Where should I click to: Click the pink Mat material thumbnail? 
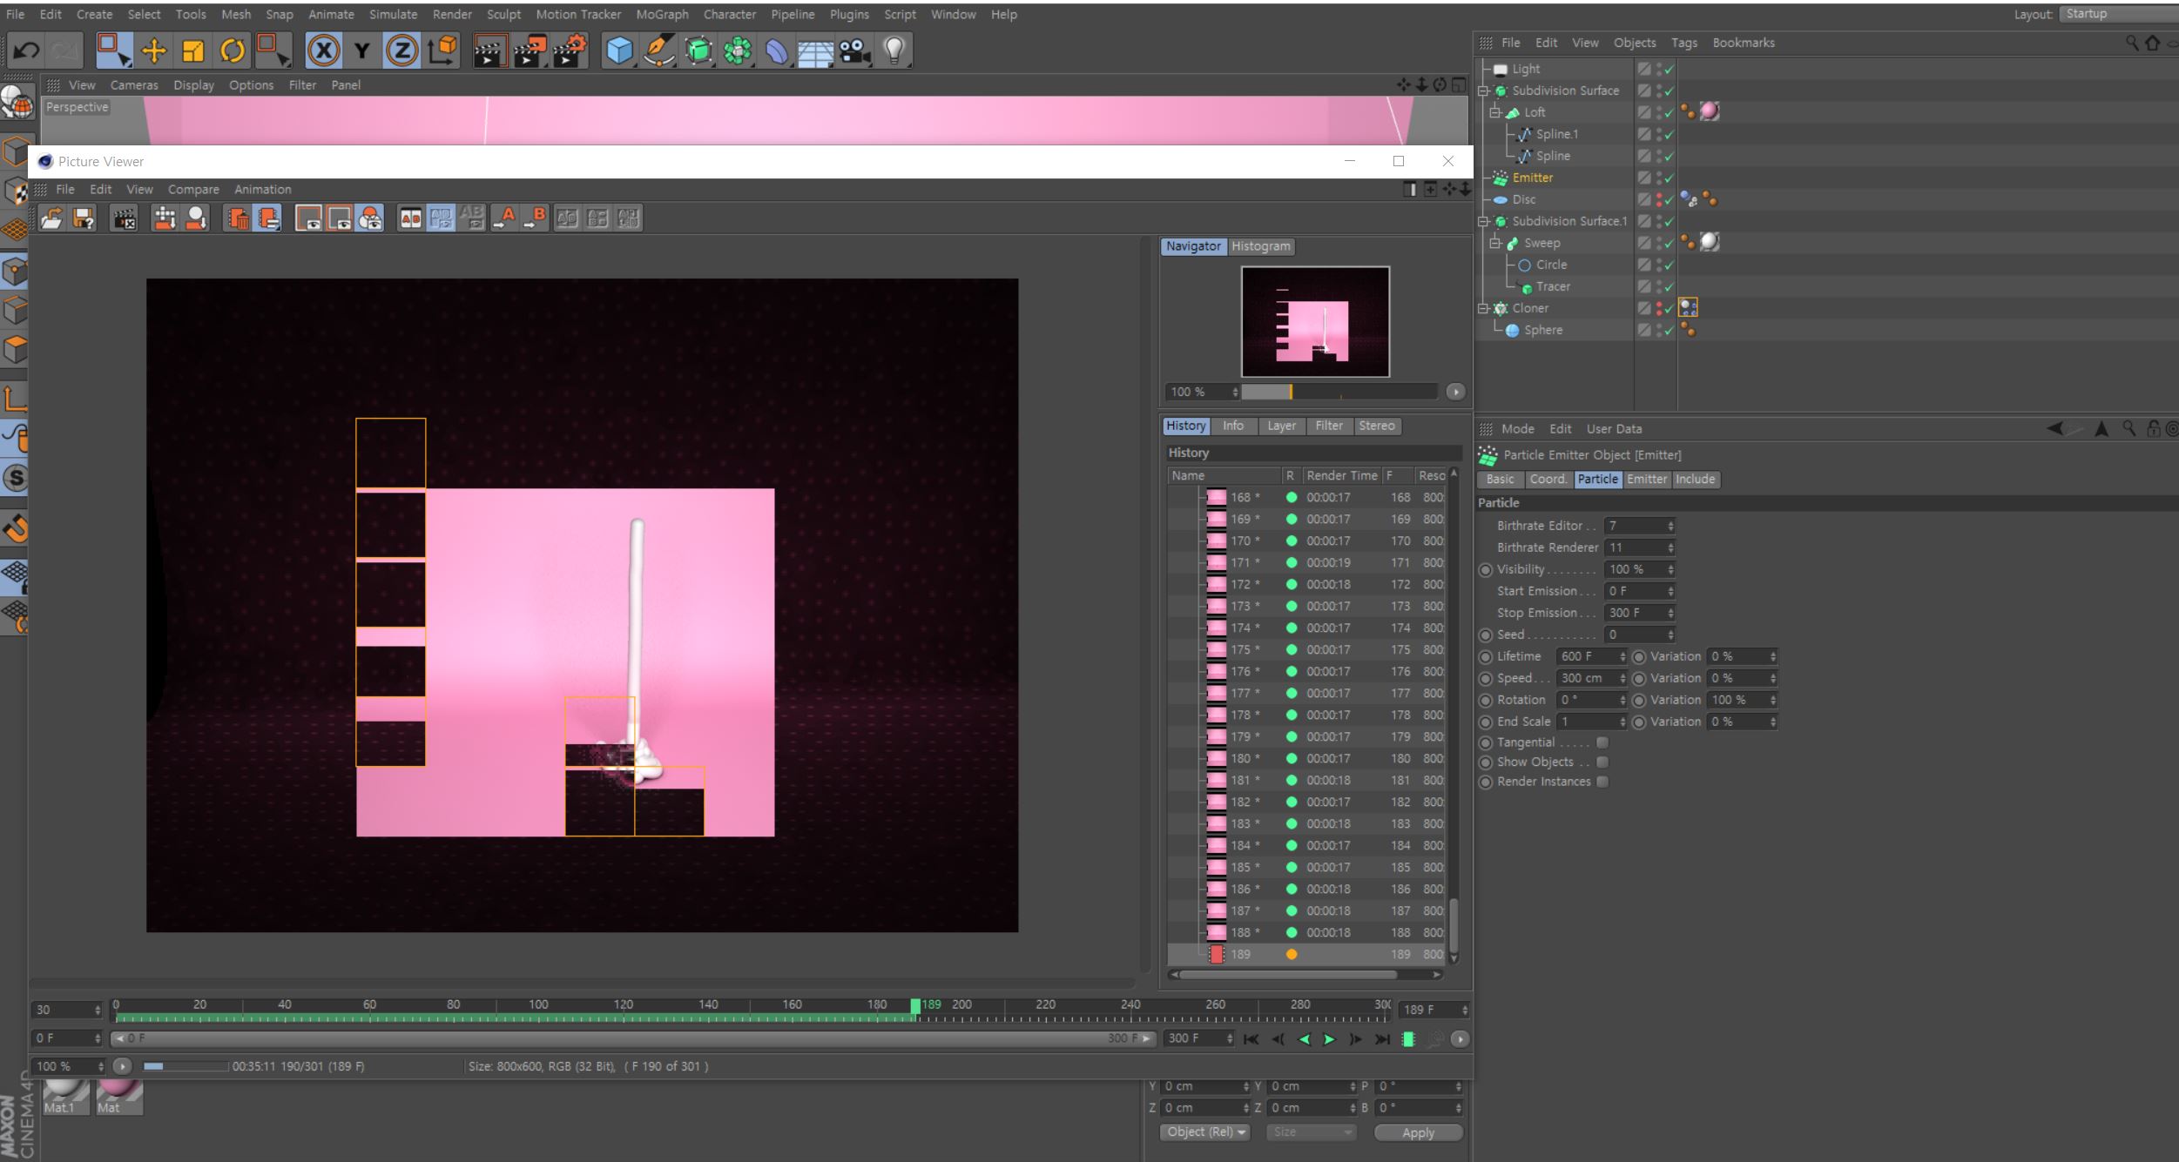tap(118, 1095)
